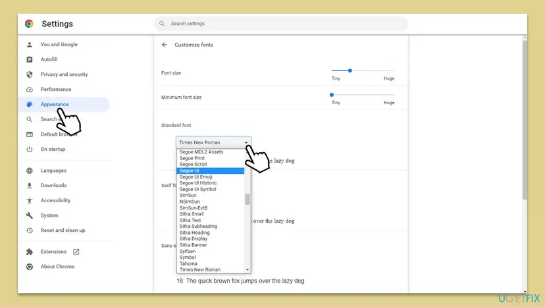
Task: Click the Privacy and security shield icon
Action: (x=30, y=74)
